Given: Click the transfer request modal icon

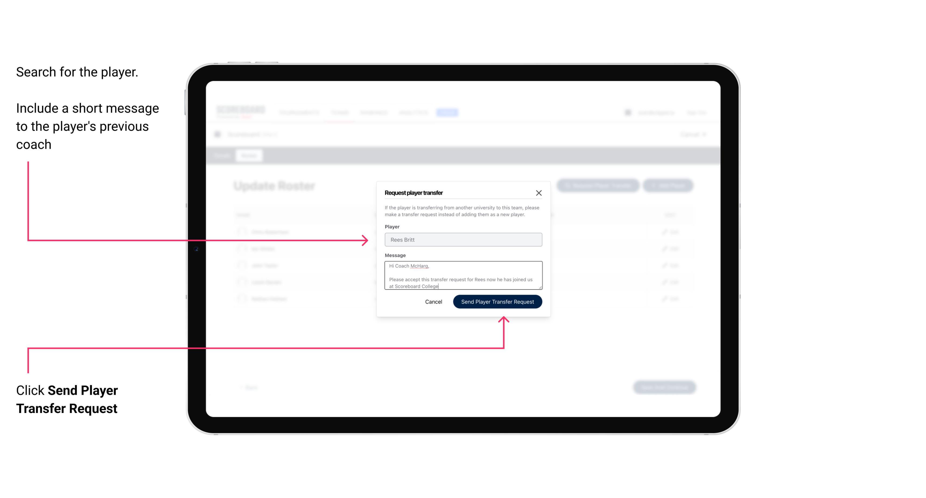Looking at the screenshot, I should [539, 193].
